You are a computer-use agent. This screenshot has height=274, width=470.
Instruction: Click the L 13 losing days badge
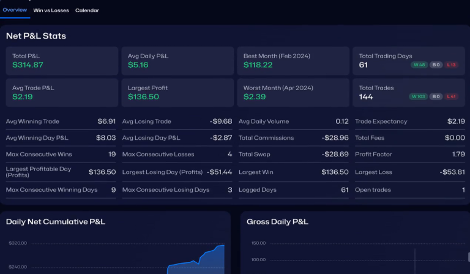(x=450, y=65)
